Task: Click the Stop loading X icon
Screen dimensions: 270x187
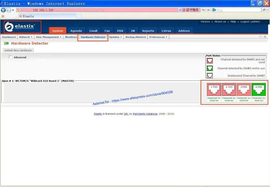Action: point(208,10)
